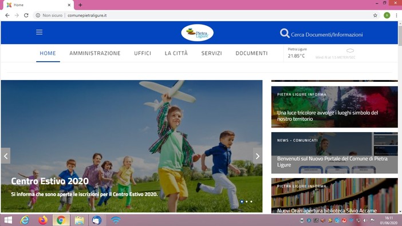Select the HOME navigation tab
The image size is (402, 226).
click(x=48, y=53)
